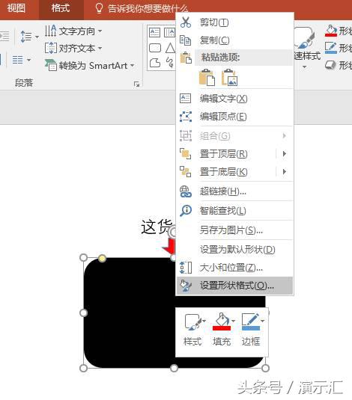Open the Style (样式) dropdown in mini toolbar
352x400 pixels.
(x=204, y=321)
